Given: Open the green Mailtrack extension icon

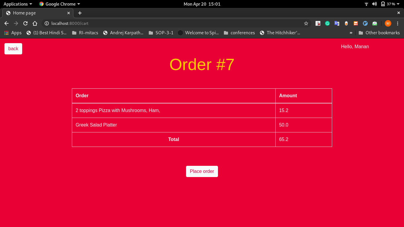Looking at the screenshot, I should (x=374, y=23).
